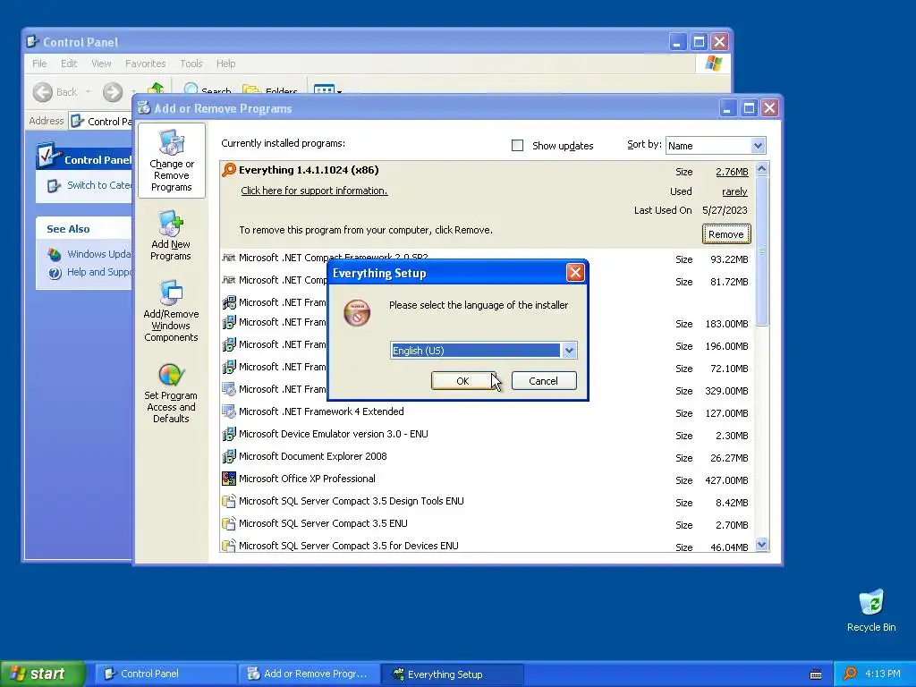
Task: Click OK in Everything Setup dialog
Action: click(462, 381)
